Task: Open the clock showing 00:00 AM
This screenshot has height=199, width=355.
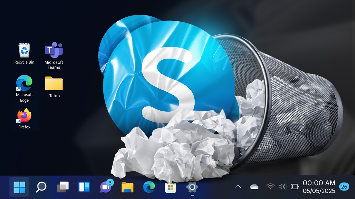Action: (x=319, y=183)
